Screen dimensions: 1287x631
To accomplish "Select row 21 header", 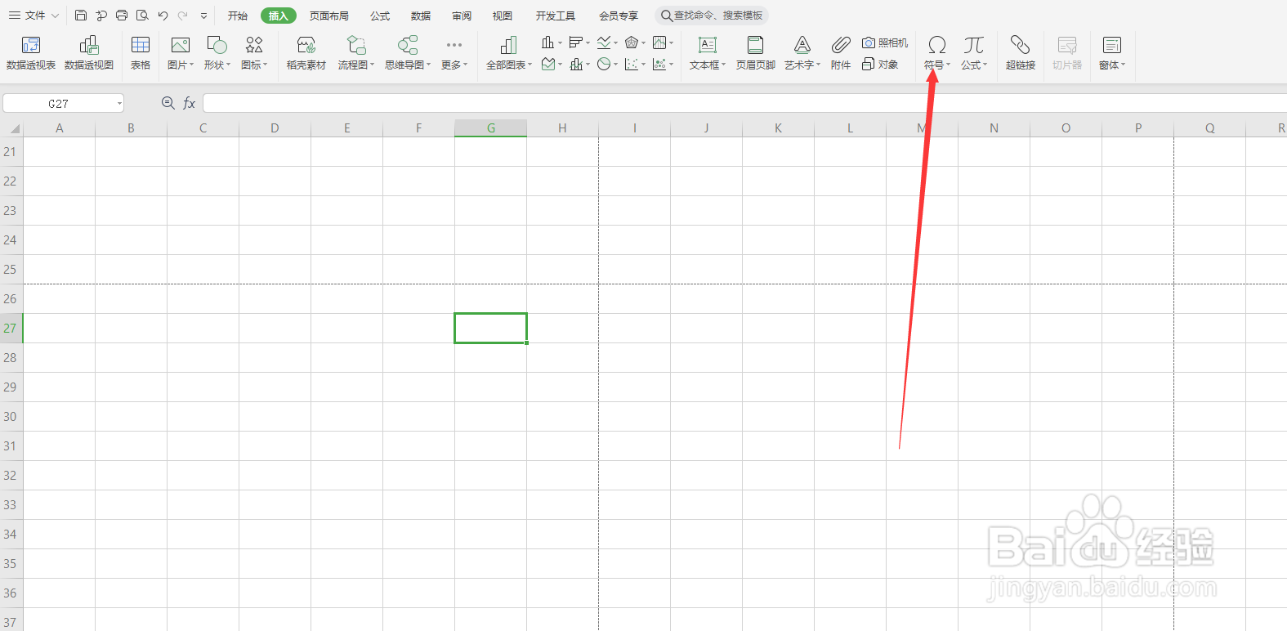I will [x=11, y=152].
